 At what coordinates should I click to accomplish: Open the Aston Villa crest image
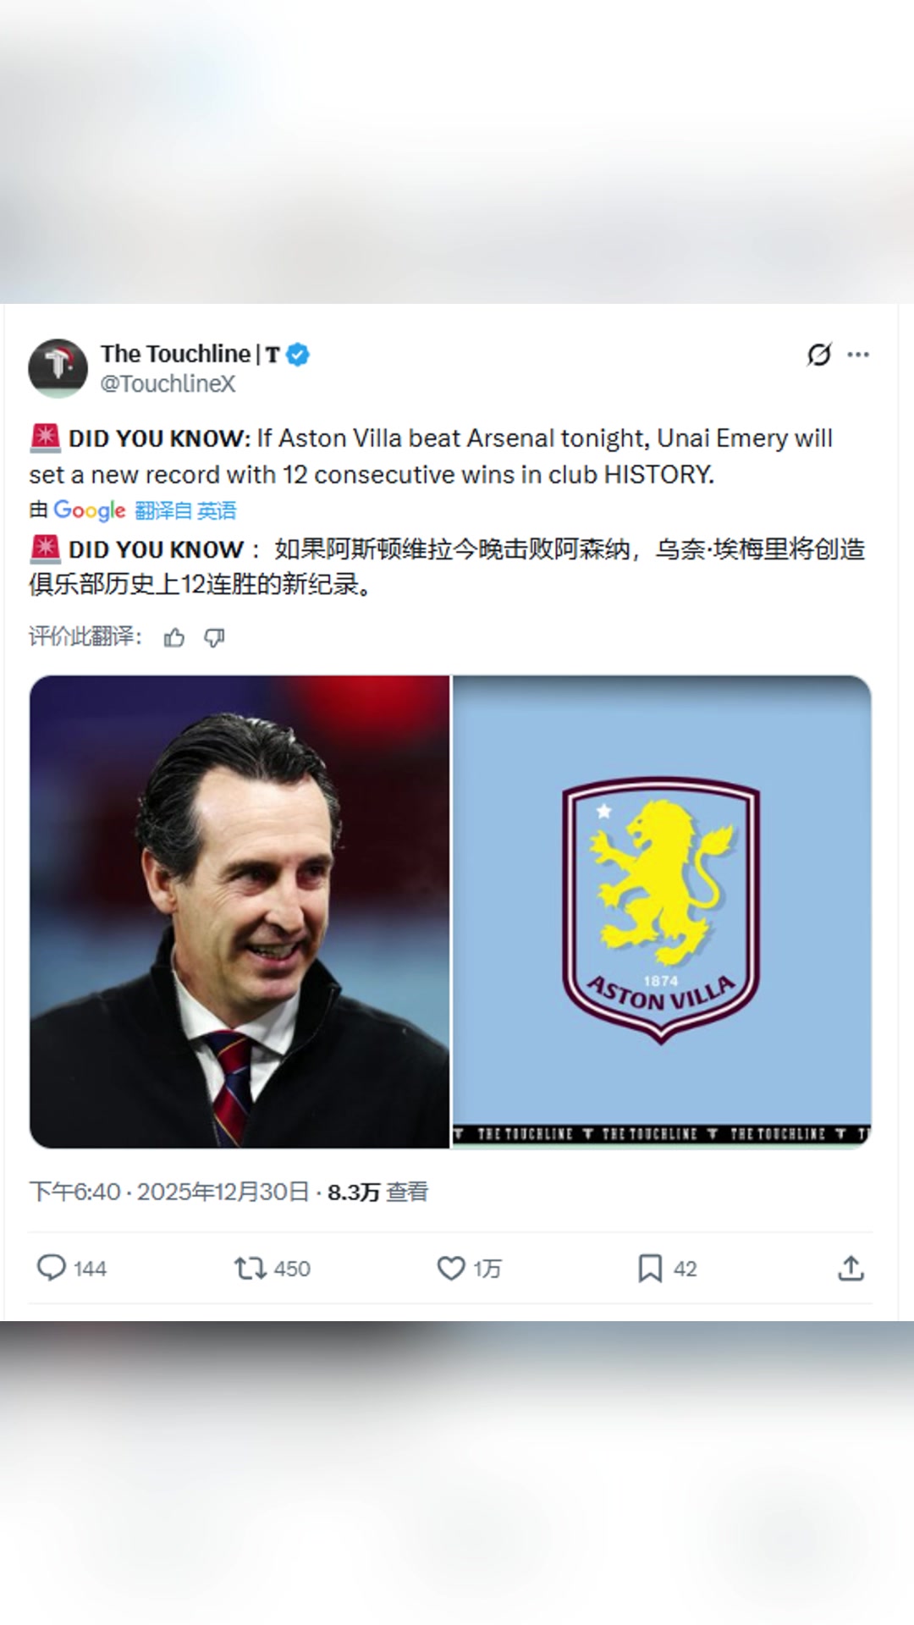click(662, 912)
